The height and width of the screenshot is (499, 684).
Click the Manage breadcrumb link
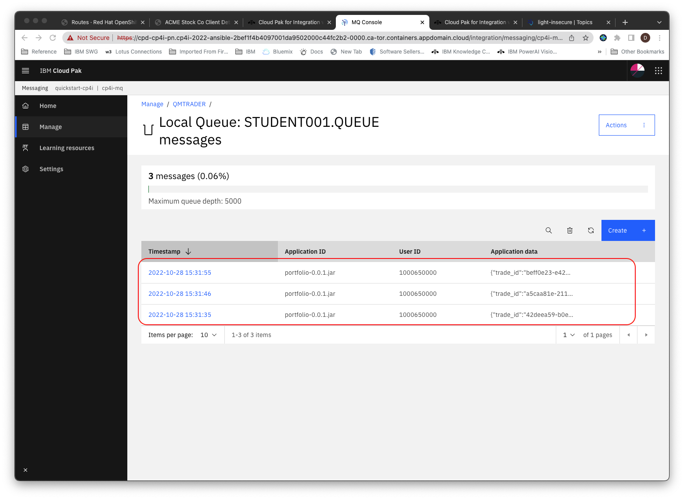click(x=152, y=104)
